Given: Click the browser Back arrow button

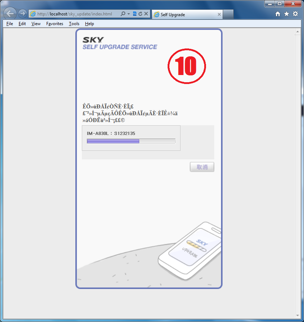Looking at the screenshot, I should tap(10, 14).
